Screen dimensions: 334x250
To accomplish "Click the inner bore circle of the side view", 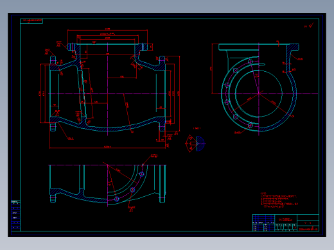I will 259,94.
